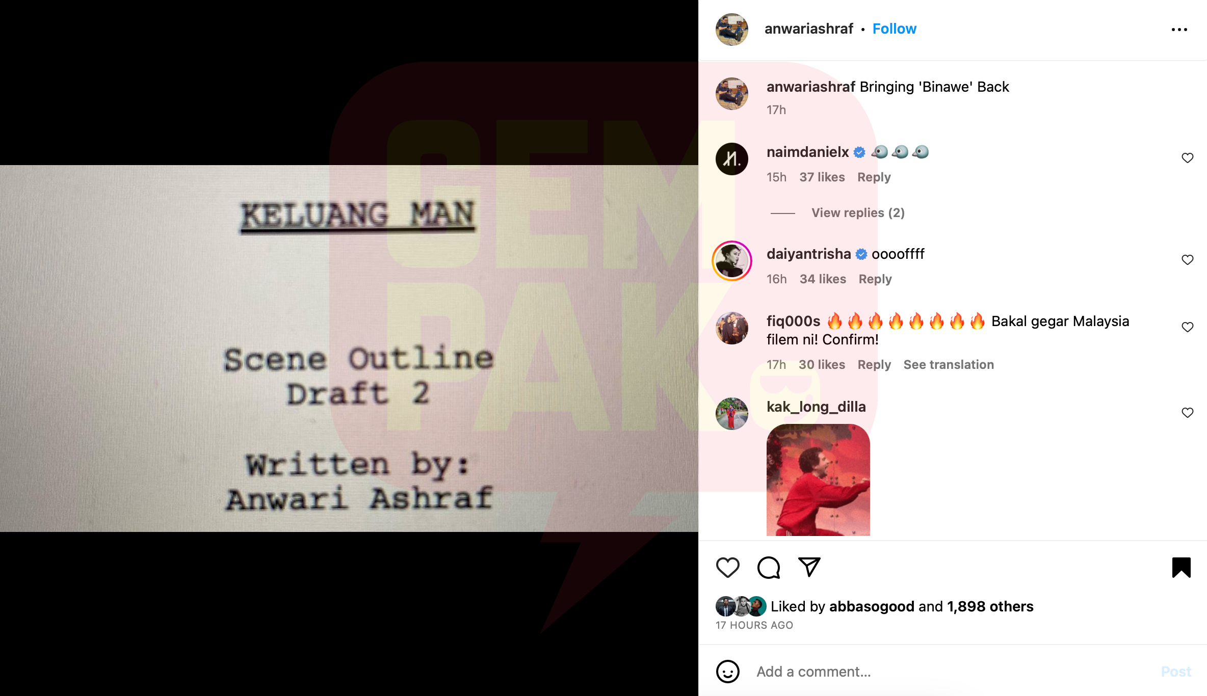Open daiyantrisha's story avatar
1207x696 pixels.
click(732, 261)
